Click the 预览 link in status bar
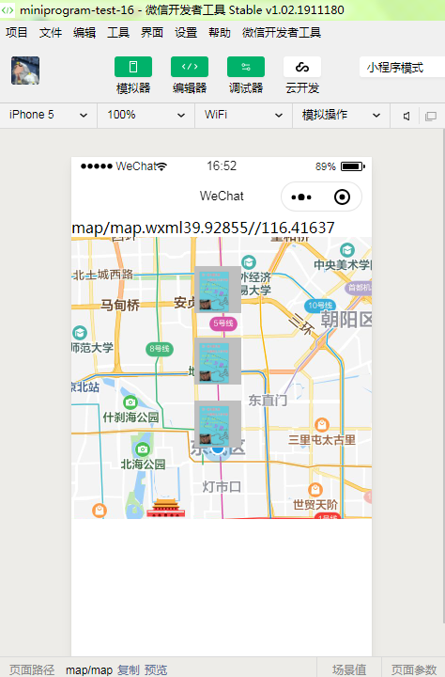 tap(156, 669)
